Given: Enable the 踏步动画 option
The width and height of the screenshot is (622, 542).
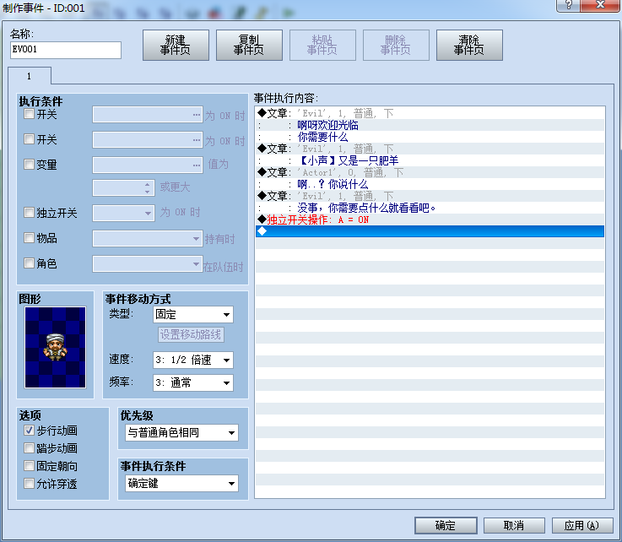Looking at the screenshot, I should pyautogui.click(x=29, y=448).
